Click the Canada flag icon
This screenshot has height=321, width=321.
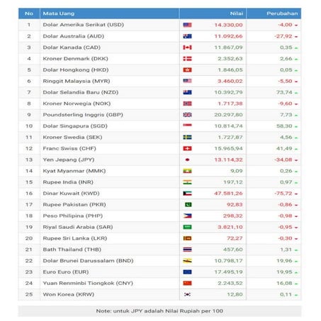(x=187, y=47)
